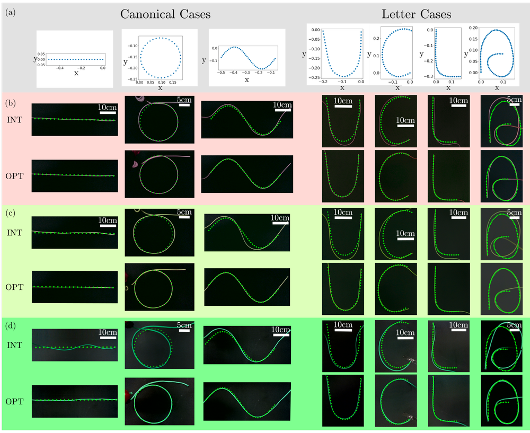Click the INT label in panel c

coord(14,233)
